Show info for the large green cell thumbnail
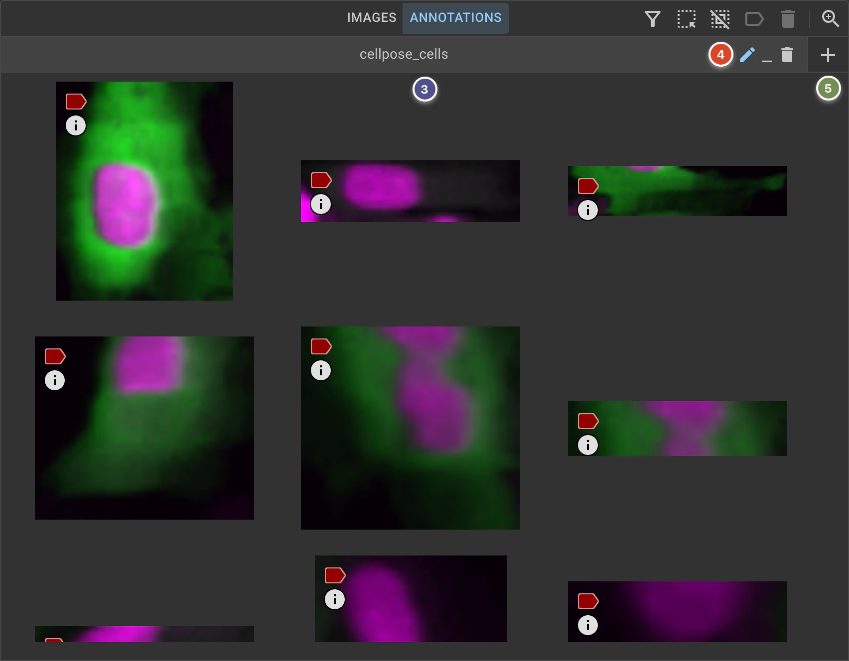Screen dimensions: 849x661 pos(76,125)
